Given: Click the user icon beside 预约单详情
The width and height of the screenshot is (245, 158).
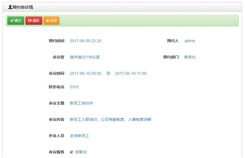Looking at the screenshot, I should click(10, 7).
